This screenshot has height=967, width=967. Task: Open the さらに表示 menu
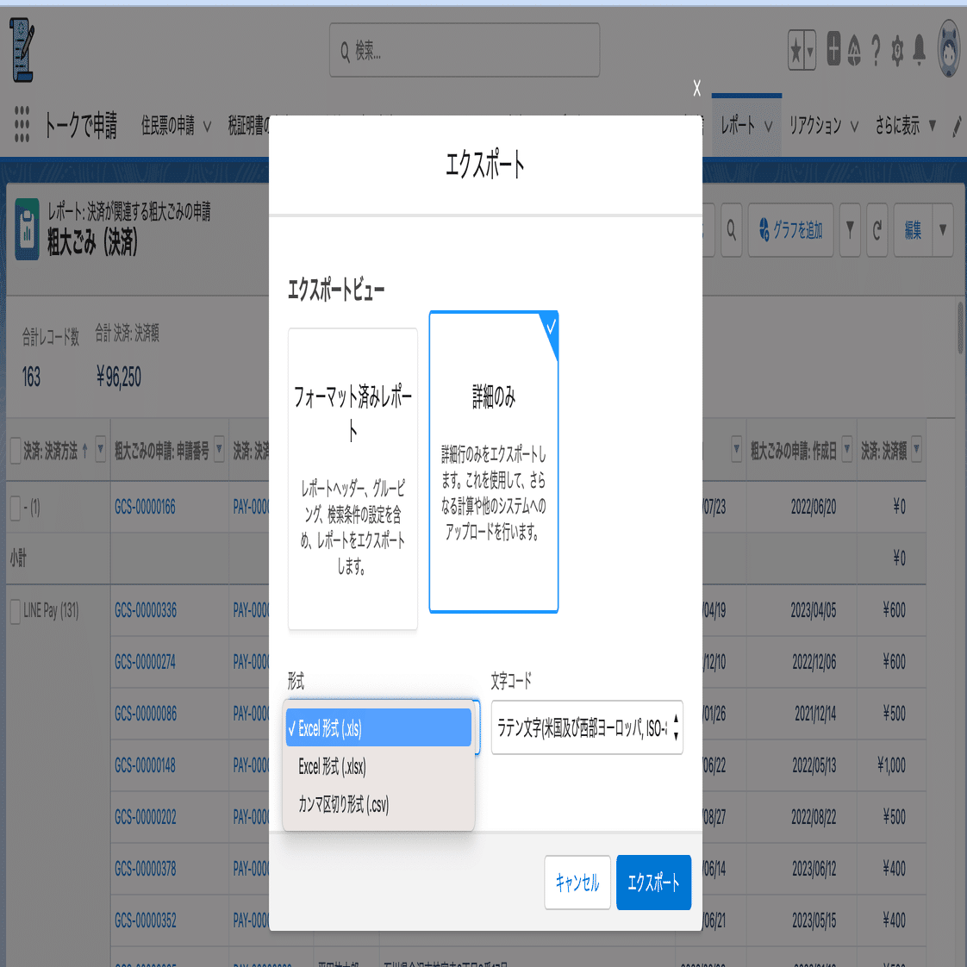tap(905, 126)
